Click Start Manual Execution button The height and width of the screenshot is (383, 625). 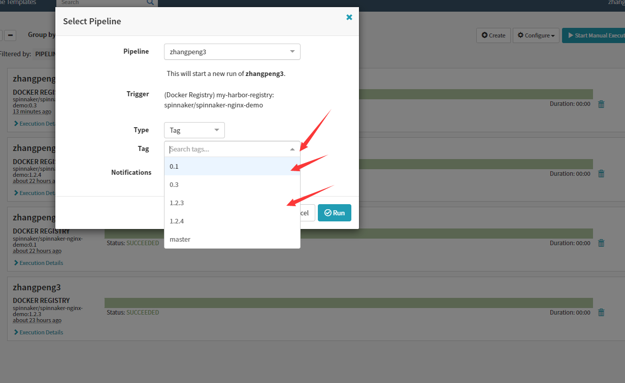[594, 35]
